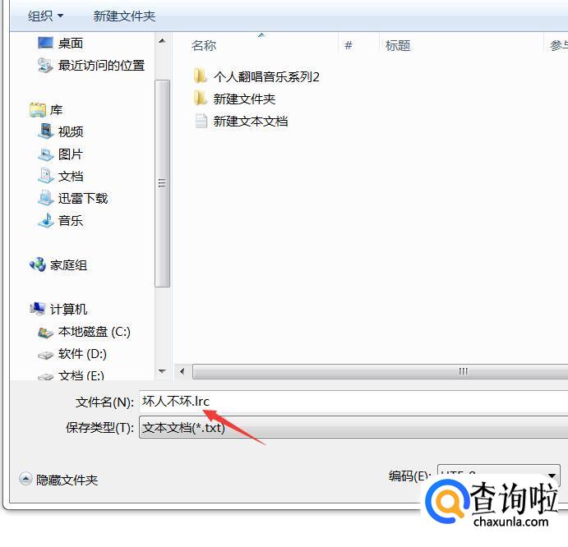
Task: Click the Videos (视频) library icon
Action: 46,131
